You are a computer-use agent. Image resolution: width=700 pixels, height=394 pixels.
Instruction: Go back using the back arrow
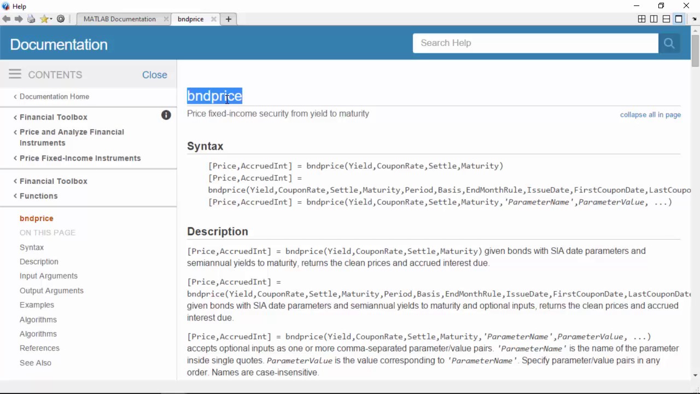7,19
